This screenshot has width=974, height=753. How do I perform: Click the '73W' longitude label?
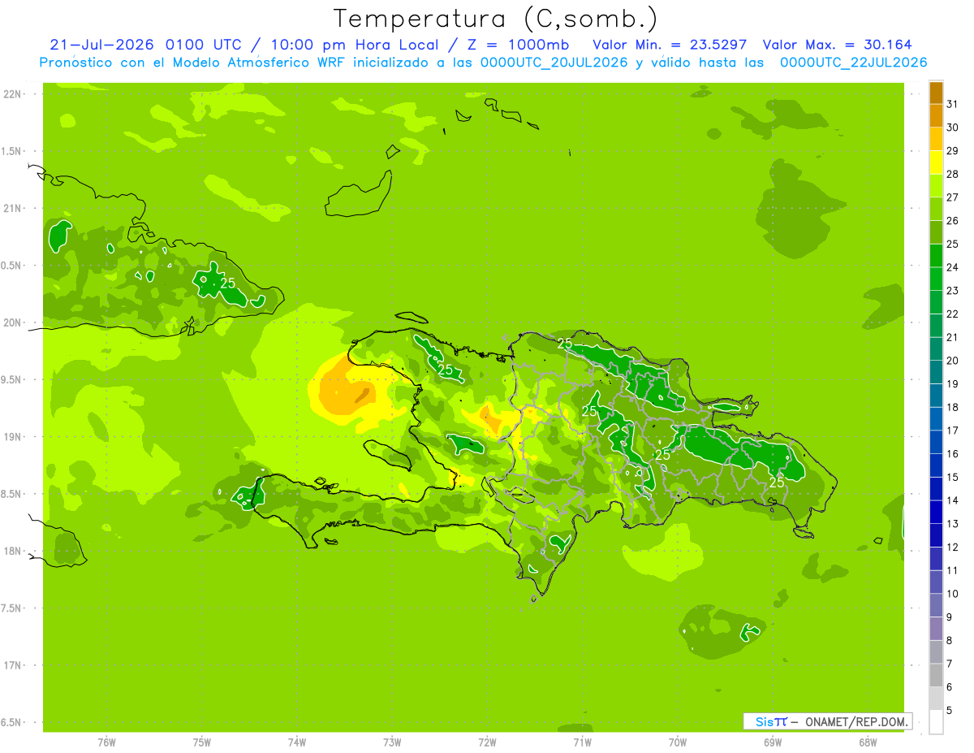coord(392,742)
